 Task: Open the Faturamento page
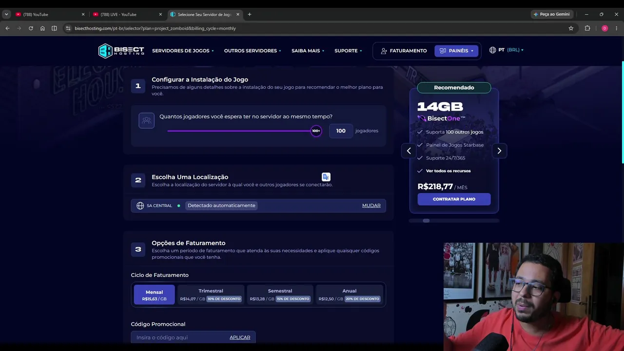pyautogui.click(x=404, y=51)
